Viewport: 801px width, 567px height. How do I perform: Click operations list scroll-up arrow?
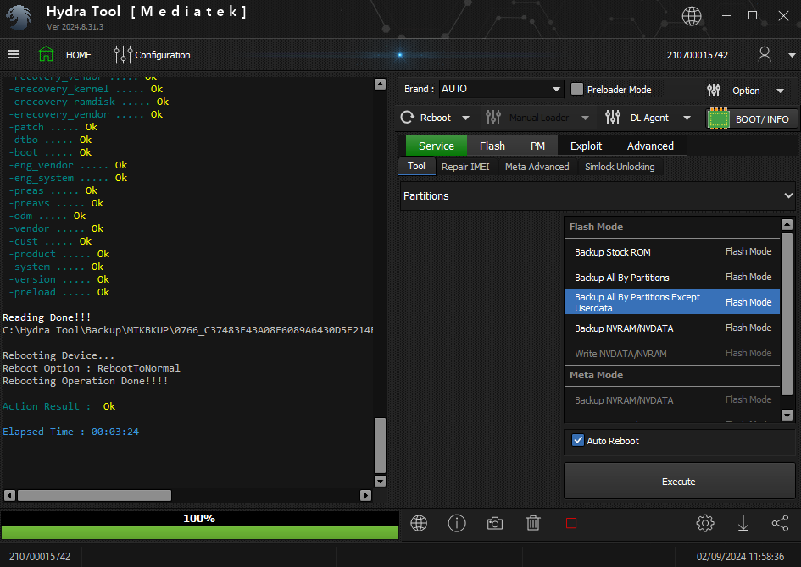[x=787, y=224]
